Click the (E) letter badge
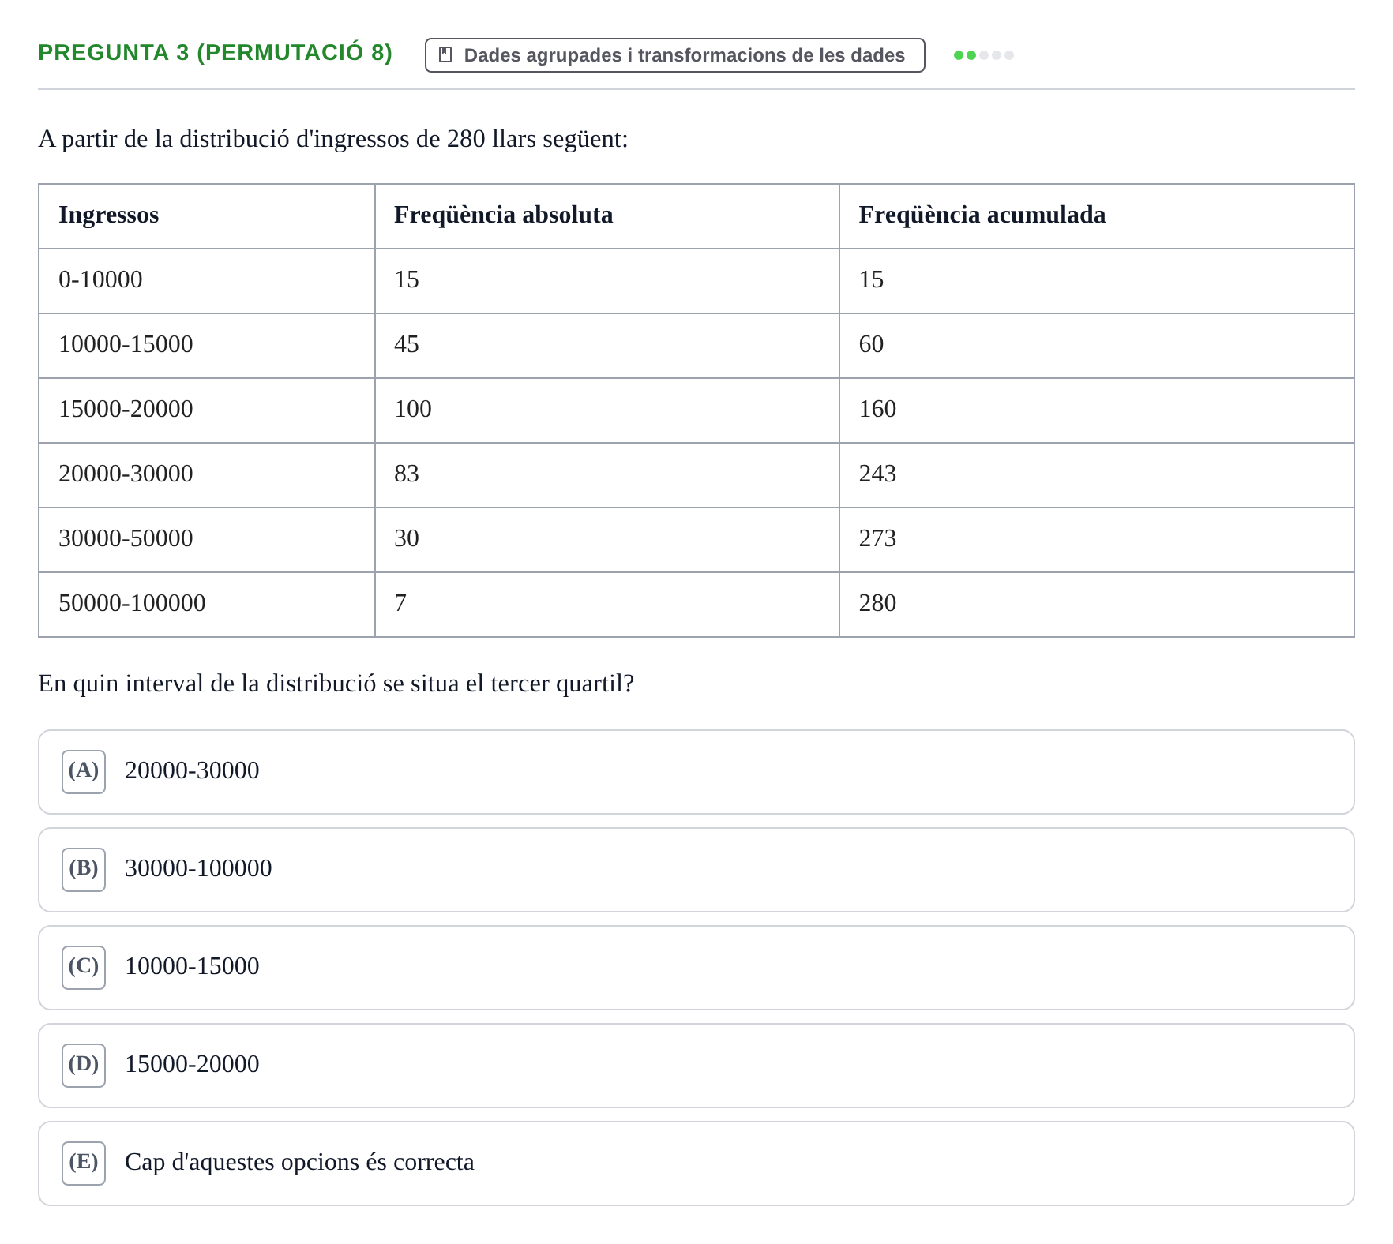The width and height of the screenshot is (1393, 1244). click(x=84, y=1163)
